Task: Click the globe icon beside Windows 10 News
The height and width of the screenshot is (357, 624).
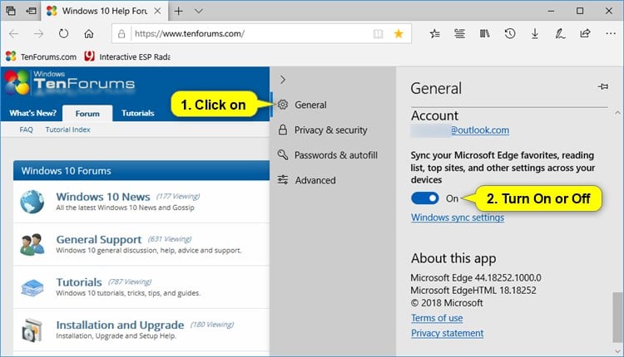Action: 32,202
